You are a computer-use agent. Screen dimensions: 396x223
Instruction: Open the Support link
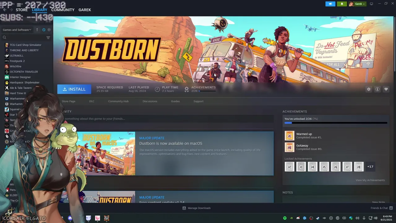(x=198, y=101)
